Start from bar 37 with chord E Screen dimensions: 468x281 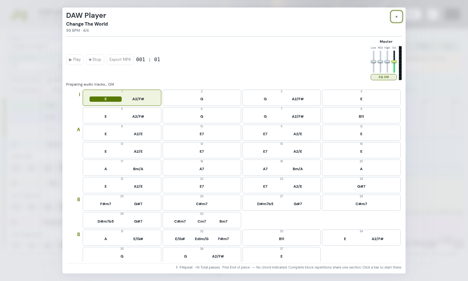[281, 255]
